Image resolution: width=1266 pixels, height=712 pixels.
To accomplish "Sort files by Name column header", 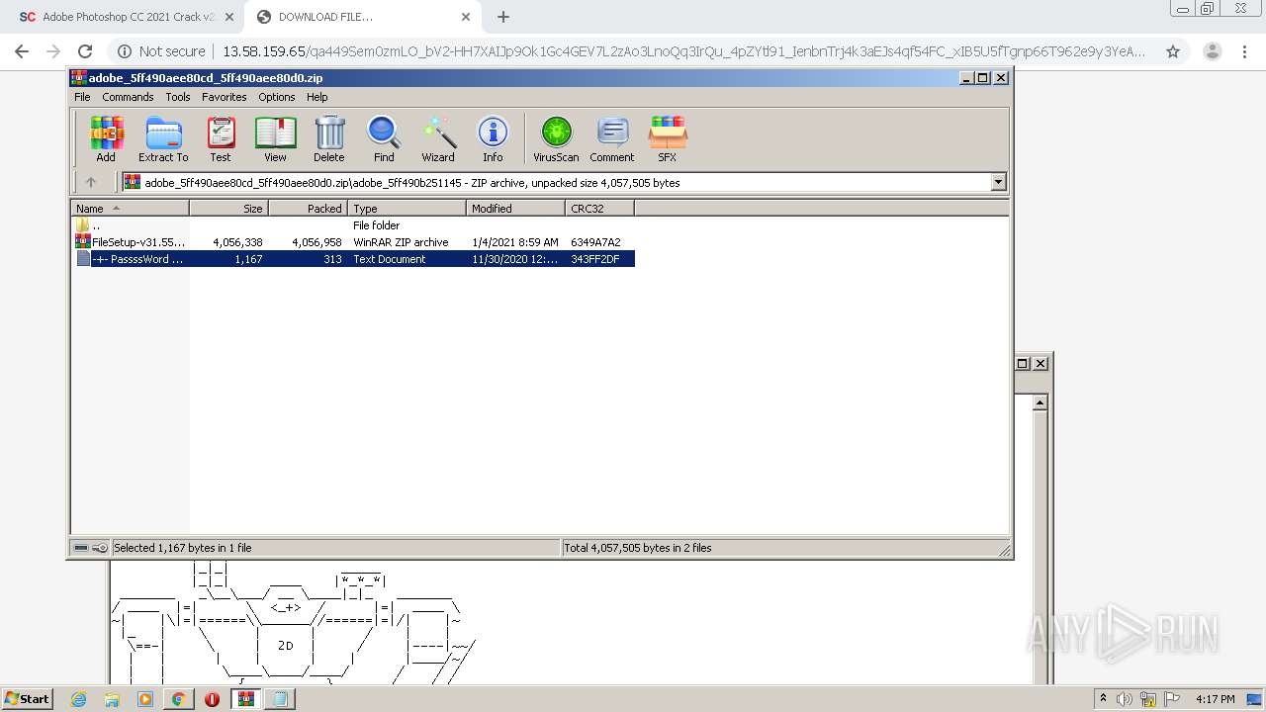I will (130, 209).
